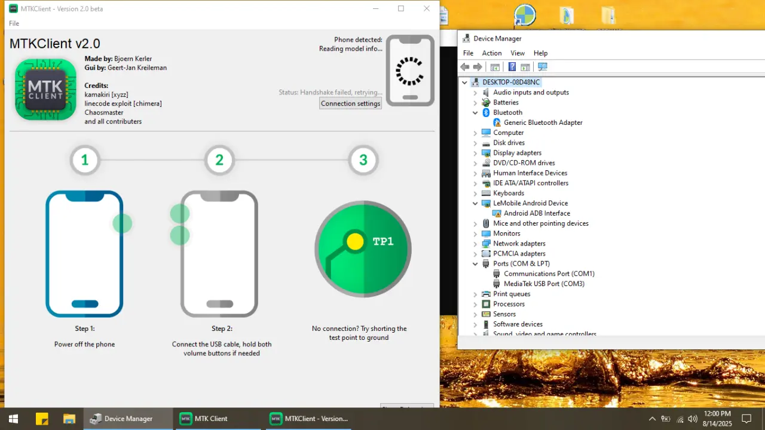
Task: Open Sticky Notes from the taskbar
Action: (x=42, y=419)
